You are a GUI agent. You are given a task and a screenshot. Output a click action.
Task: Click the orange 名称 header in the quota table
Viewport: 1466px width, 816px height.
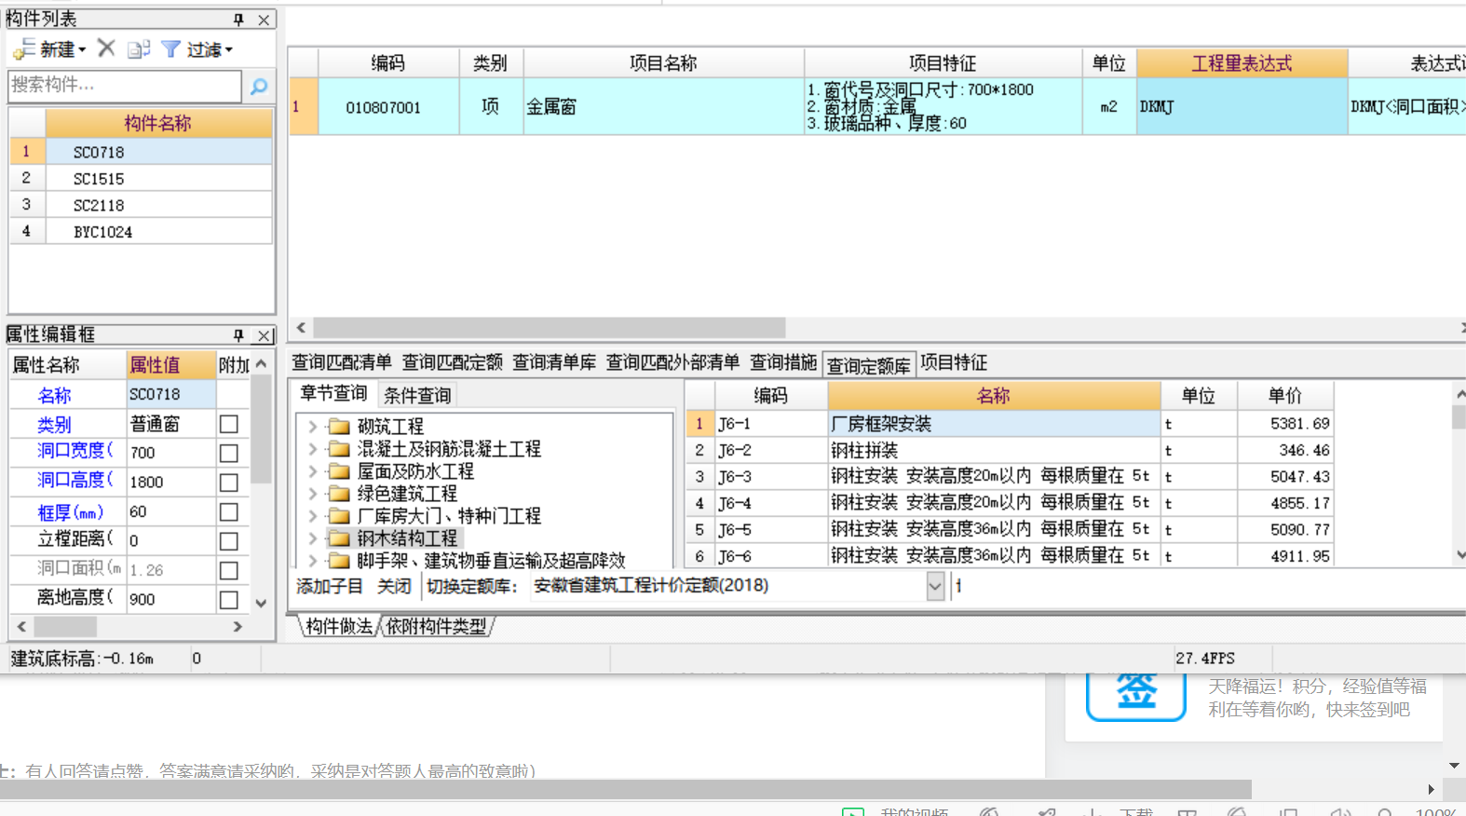[994, 395]
